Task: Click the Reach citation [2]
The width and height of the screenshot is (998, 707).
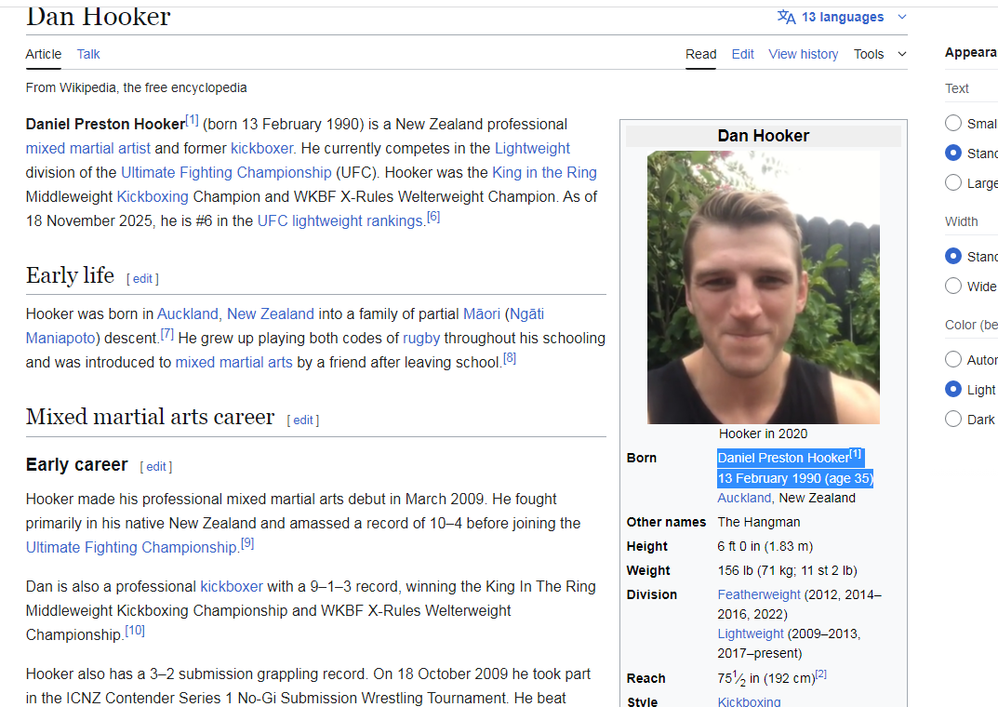Action: (821, 674)
